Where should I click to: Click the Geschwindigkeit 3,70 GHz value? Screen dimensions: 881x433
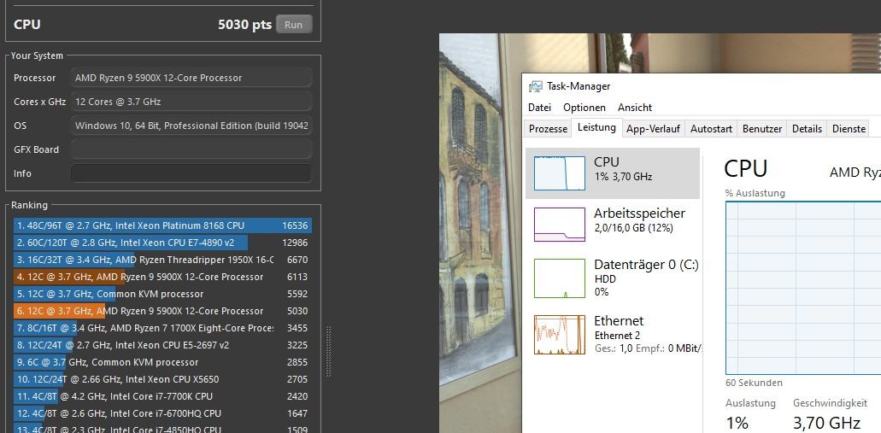pyautogui.click(x=826, y=423)
